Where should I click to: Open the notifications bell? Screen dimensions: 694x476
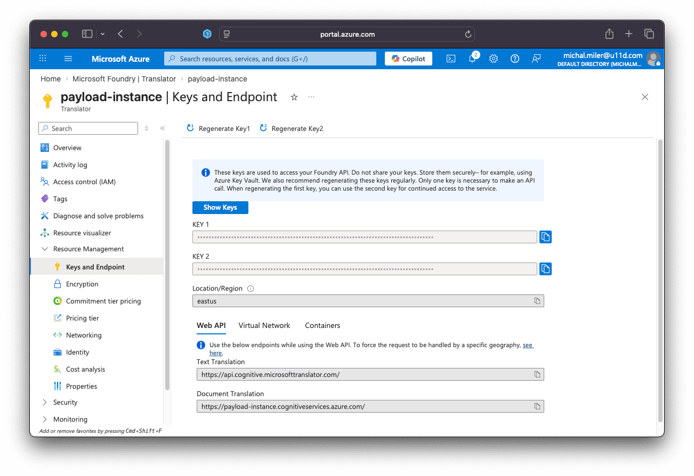pos(472,59)
